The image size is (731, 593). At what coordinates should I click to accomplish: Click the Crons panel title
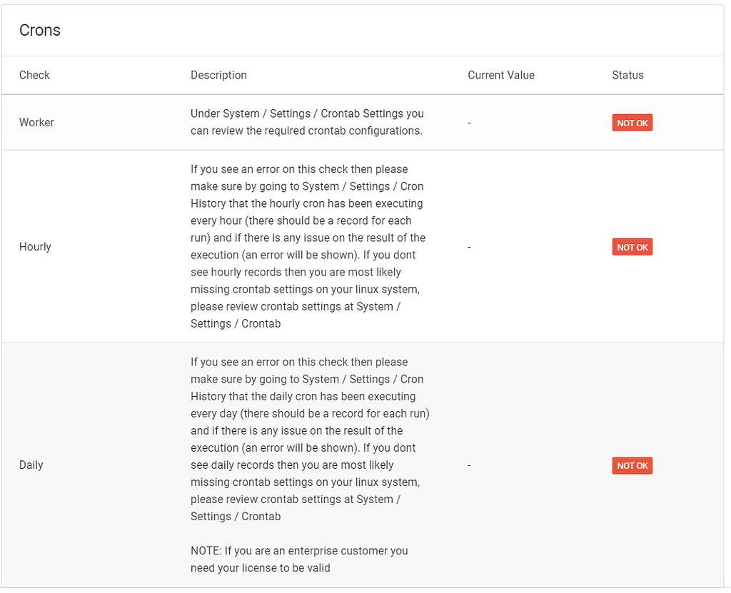[39, 30]
